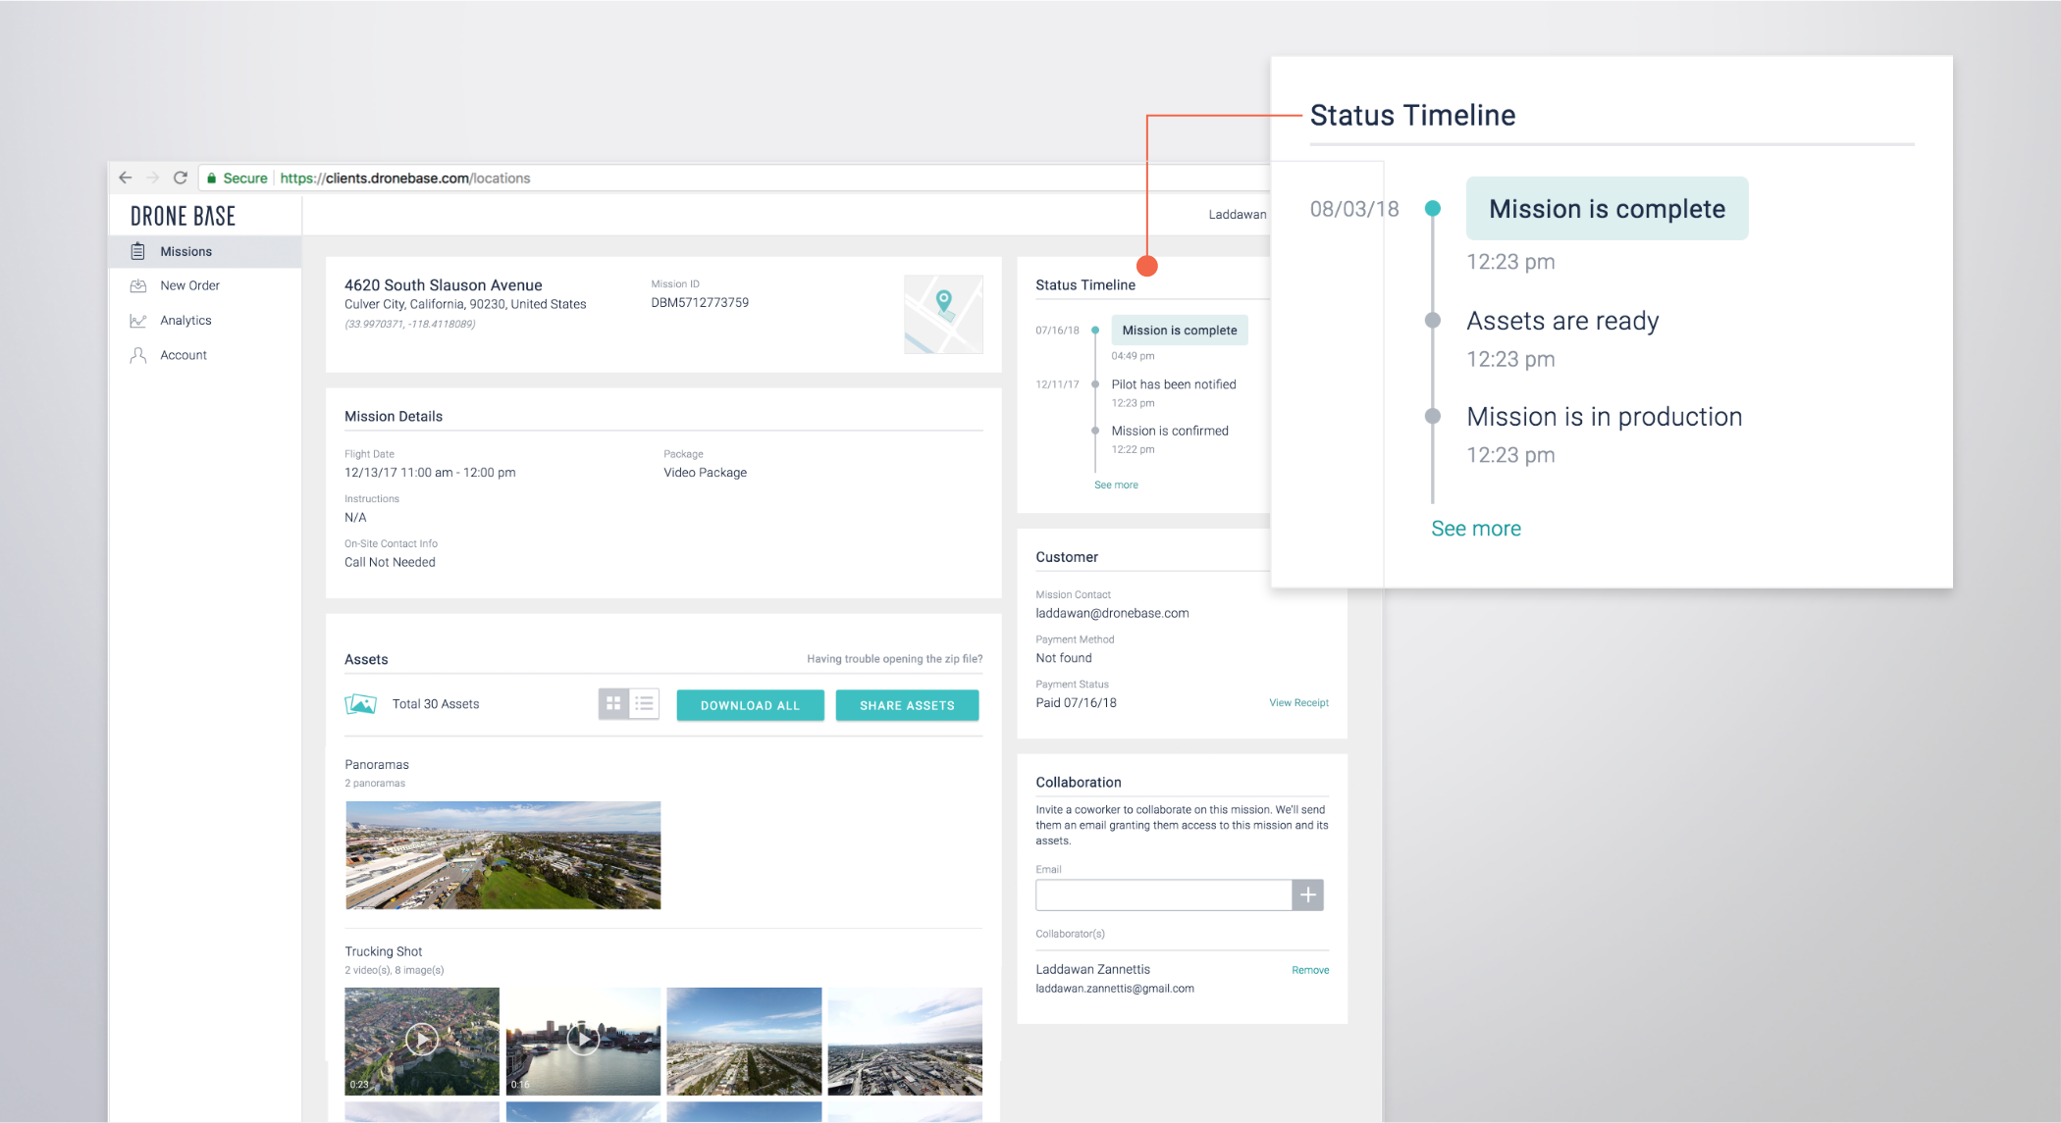
Task: Click the coordinates (33.9970371, -118.4118089)
Action: pos(410,324)
